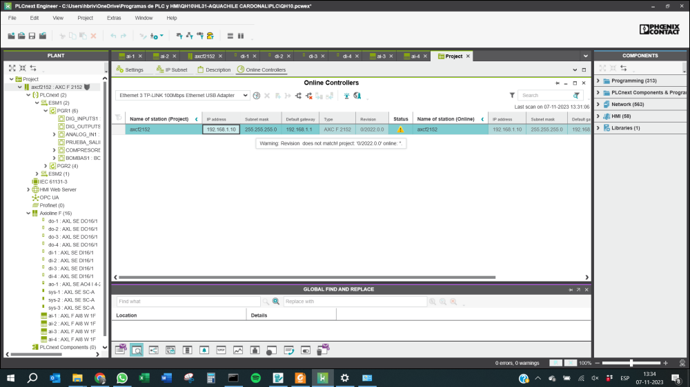This screenshot has height=387, width=690.
Task: Click the Undo arrow in the toolbar
Action: [113, 36]
